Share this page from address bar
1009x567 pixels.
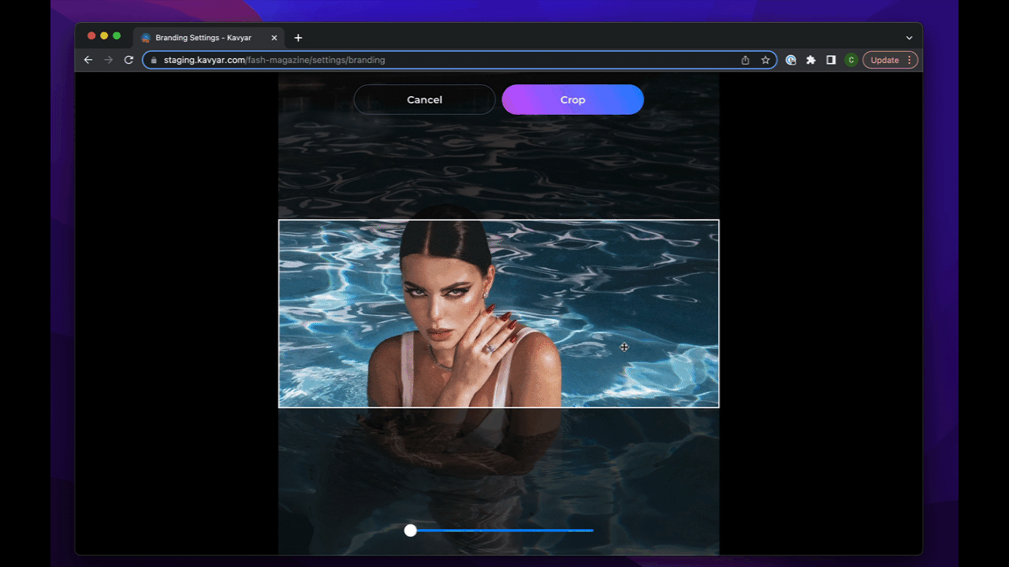click(x=745, y=60)
